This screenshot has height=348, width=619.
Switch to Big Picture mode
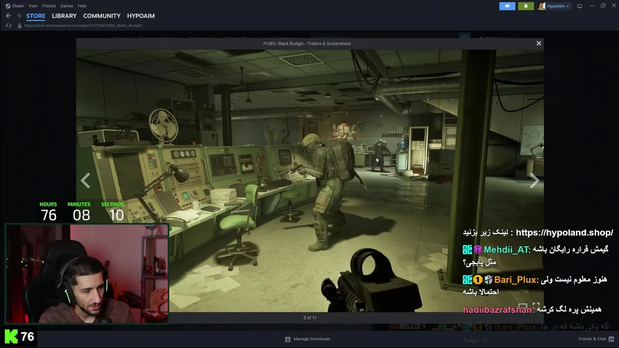coord(579,6)
